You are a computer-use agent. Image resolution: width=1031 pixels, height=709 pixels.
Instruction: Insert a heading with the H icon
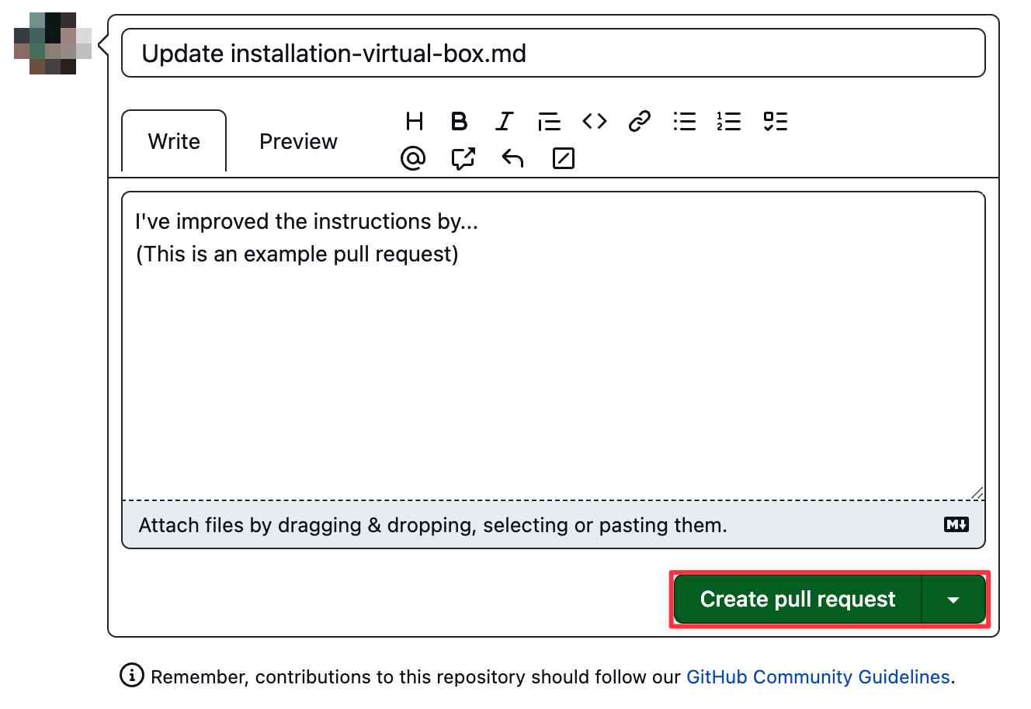[x=415, y=122]
